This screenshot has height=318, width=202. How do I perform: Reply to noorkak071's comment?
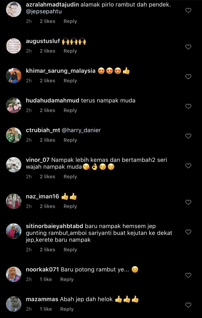click(67, 279)
